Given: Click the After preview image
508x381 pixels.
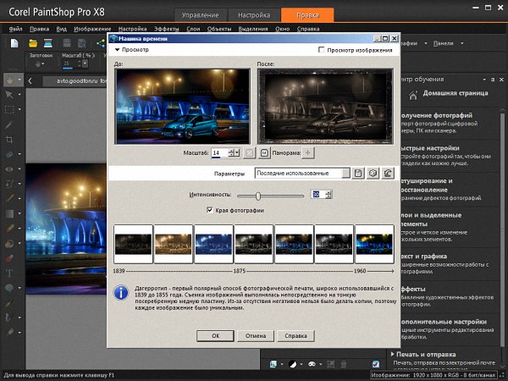Looking at the screenshot, I should click(x=325, y=107).
